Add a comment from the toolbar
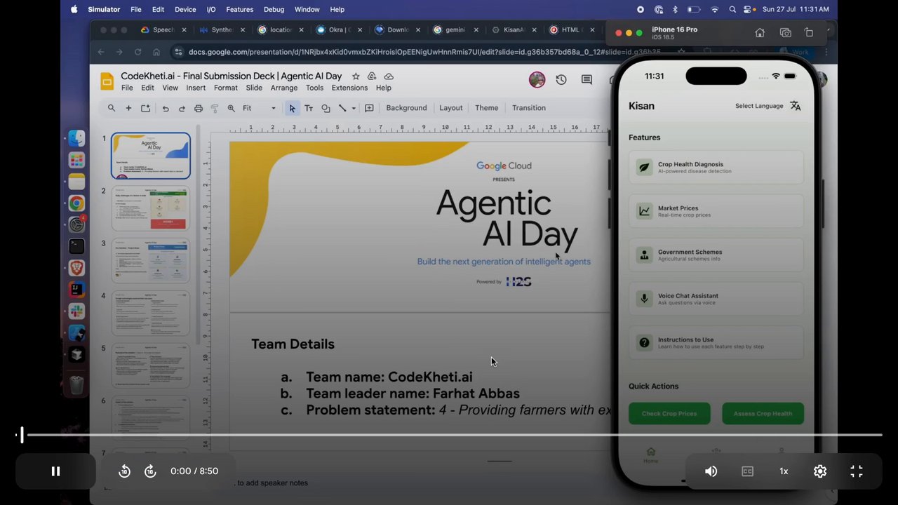898x505 pixels. pyautogui.click(x=369, y=108)
